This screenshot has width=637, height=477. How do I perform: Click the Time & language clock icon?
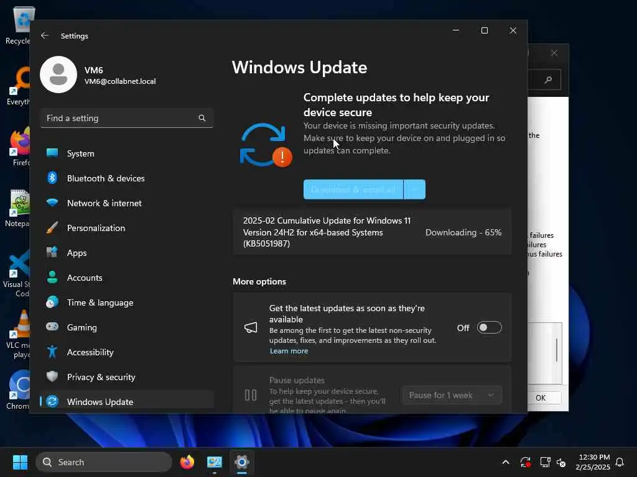pos(52,302)
